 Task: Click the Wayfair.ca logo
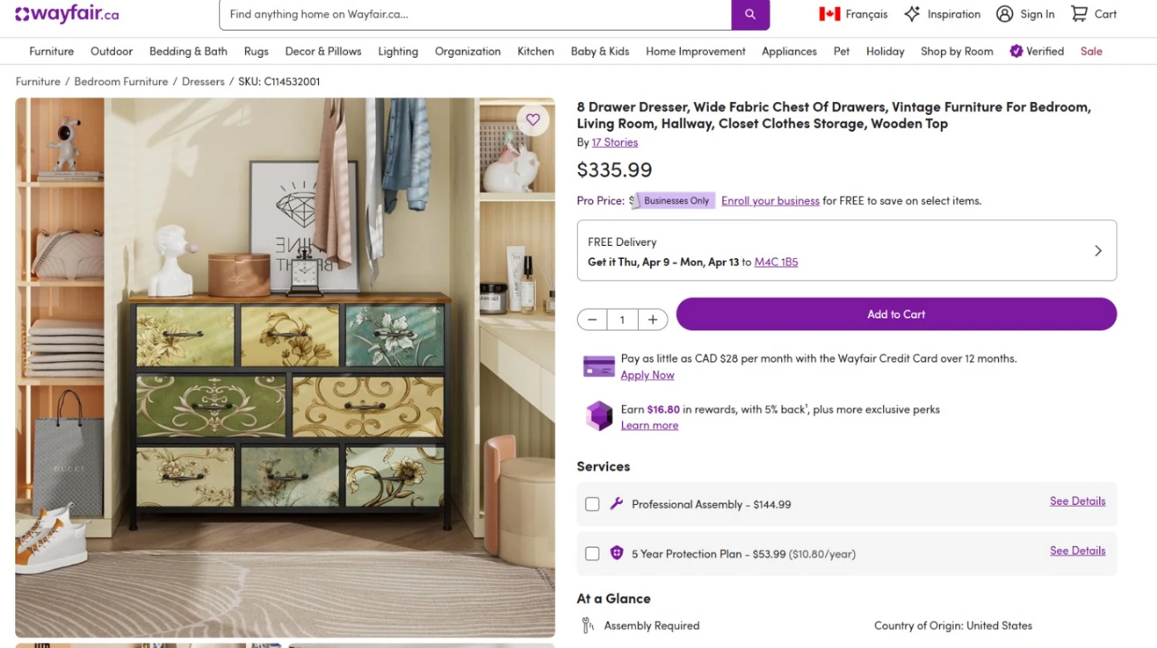[x=67, y=14]
